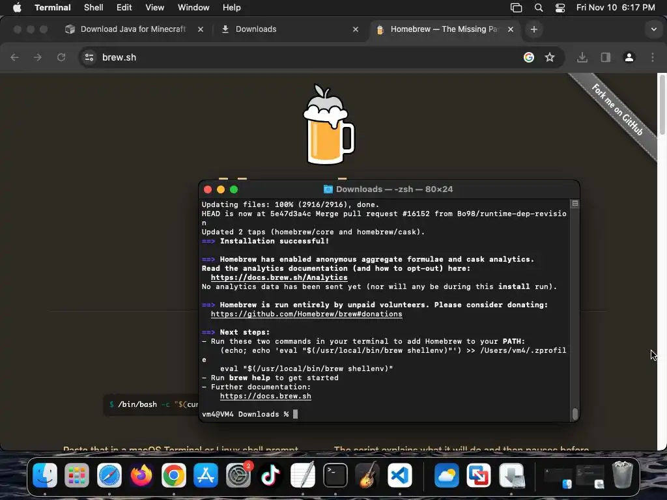Open TextEdit from the Dock
The height and width of the screenshot is (500, 667).
(303, 475)
